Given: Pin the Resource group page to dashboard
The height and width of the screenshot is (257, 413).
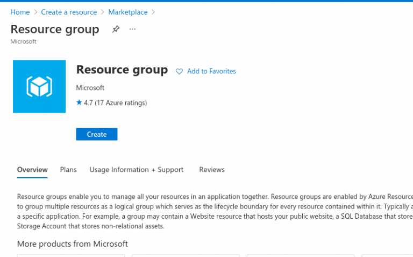Looking at the screenshot, I should pos(116,29).
